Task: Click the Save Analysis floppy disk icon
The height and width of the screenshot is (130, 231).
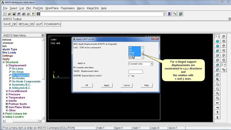Action: click(14, 14)
